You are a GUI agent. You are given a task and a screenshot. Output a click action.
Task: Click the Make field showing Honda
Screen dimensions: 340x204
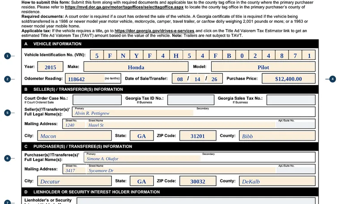click(136, 67)
